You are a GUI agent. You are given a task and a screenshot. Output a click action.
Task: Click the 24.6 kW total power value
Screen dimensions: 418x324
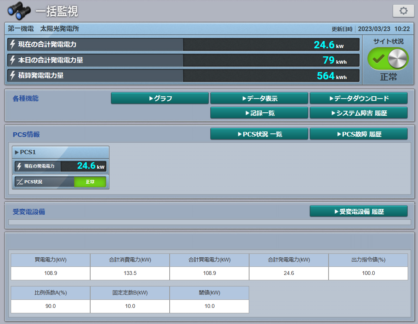point(329,45)
